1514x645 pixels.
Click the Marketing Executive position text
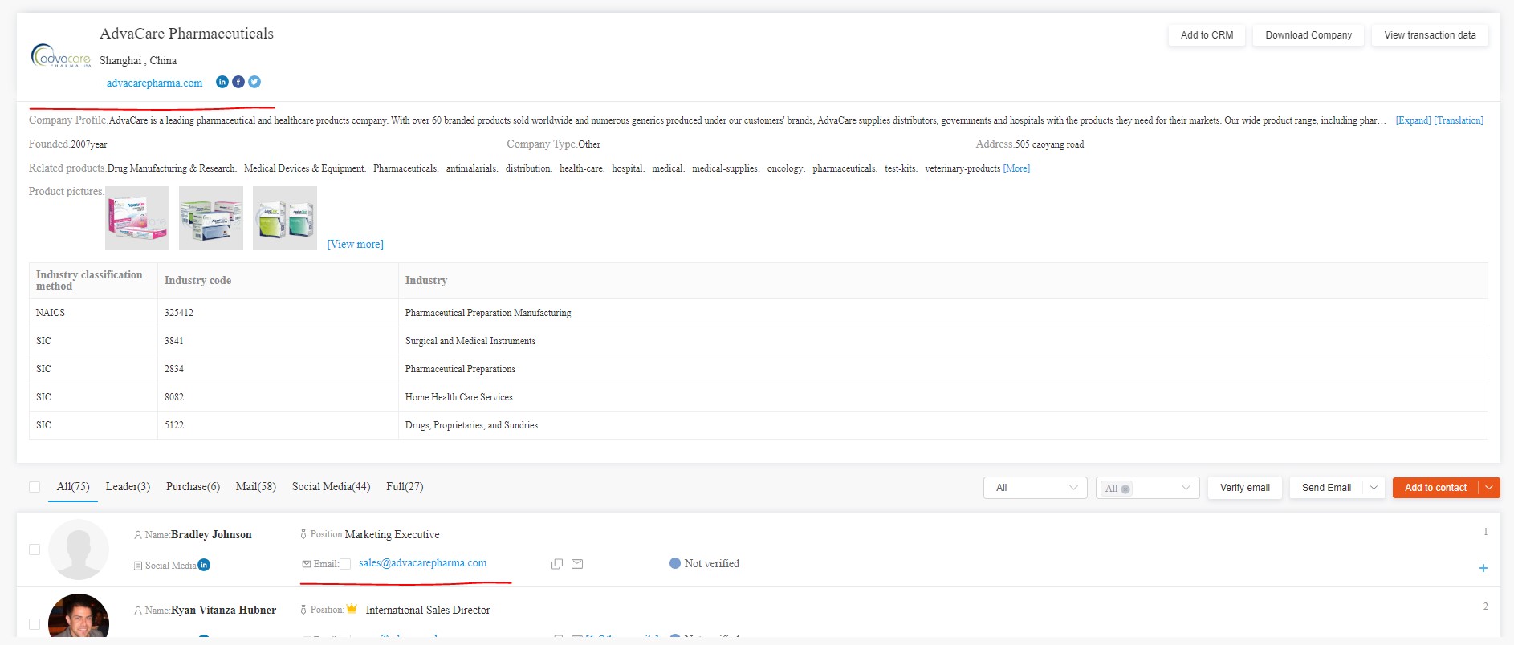[x=392, y=534]
